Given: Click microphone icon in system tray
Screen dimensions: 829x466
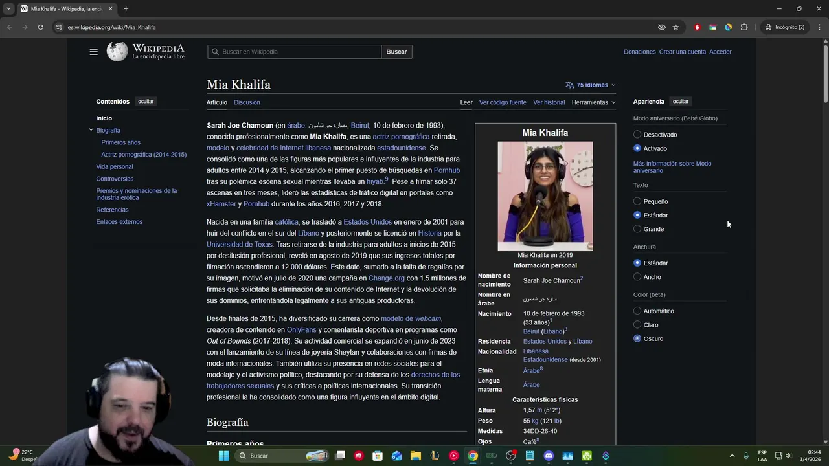Looking at the screenshot, I should tap(746, 456).
